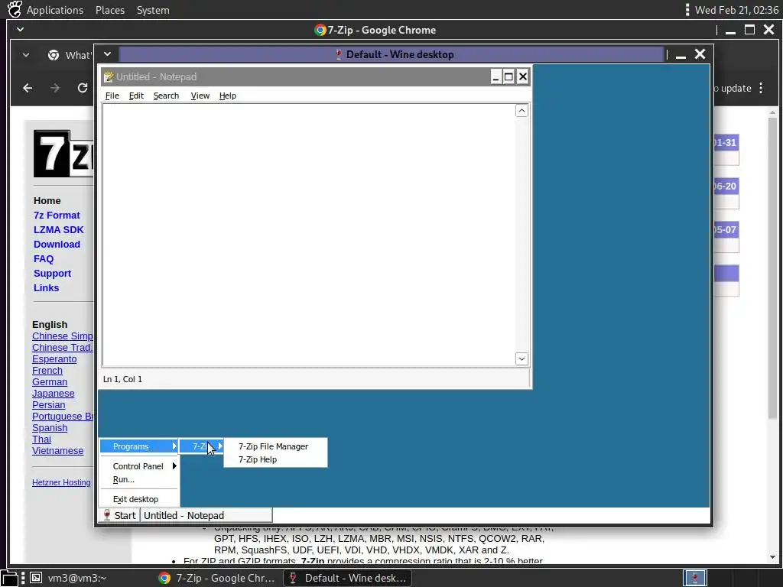The image size is (783, 587).
Task: Switch to Default - Wine desktop taskbar item
Action: [348, 578]
